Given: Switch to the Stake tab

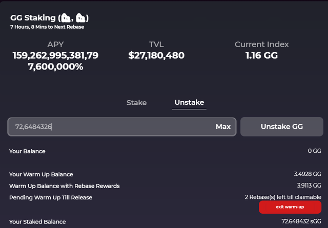Looking at the screenshot, I should point(137,103).
